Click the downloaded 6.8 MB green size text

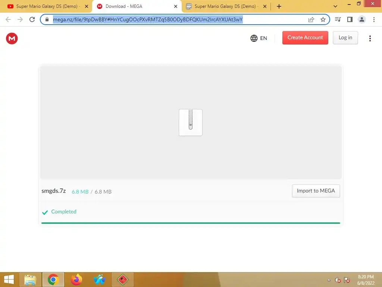point(80,192)
